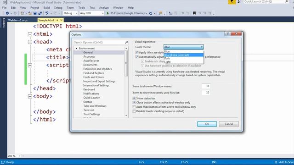Screen dimensions: 294x165
Task: Toggle Automatically adjust visual experience checkbox
Action: (x=137, y=57)
